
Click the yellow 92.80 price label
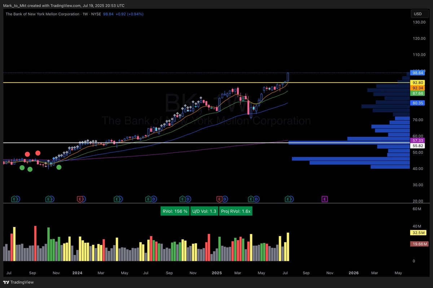pos(418,83)
